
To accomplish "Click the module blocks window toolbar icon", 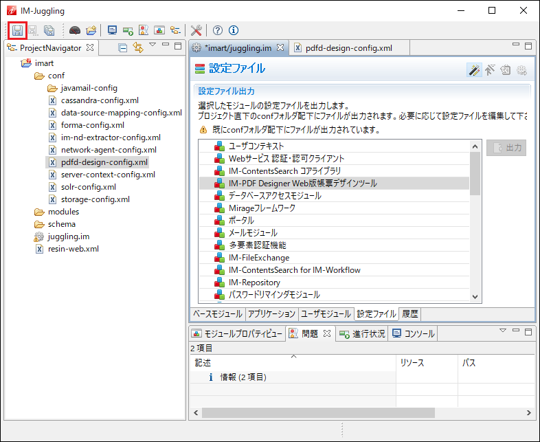I will pyautogui.click(x=159, y=30).
